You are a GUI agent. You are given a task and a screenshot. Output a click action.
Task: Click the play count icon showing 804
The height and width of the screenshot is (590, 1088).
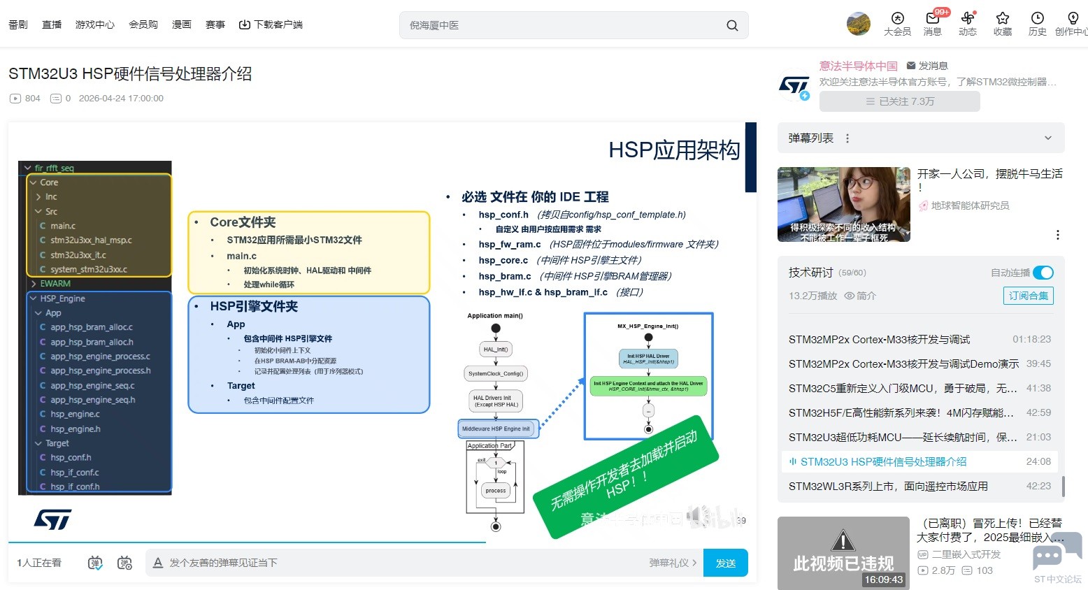pos(15,99)
